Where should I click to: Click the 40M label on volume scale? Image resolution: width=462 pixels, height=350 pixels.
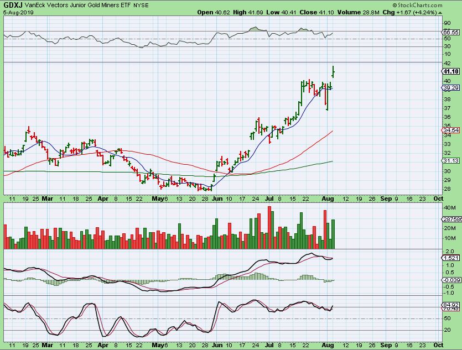pos(450,207)
